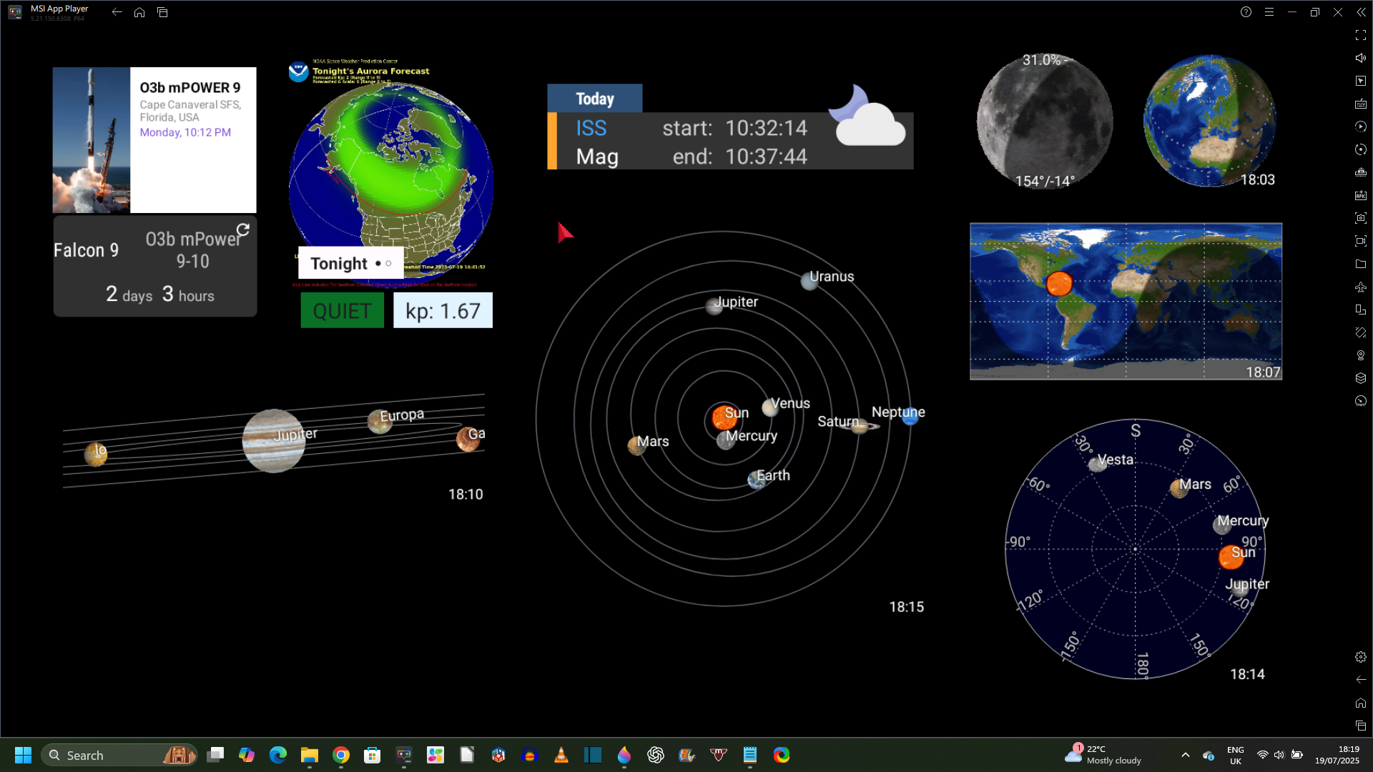Open keyboard game controls in the sidebar
The width and height of the screenshot is (1373, 772).
tap(1361, 104)
